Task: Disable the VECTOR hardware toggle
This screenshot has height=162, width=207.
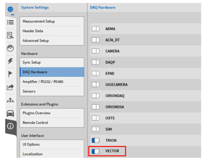Action: [x=95, y=151]
